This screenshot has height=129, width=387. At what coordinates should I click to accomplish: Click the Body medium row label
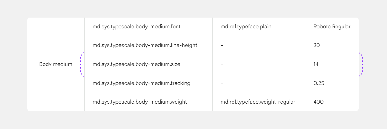tap(56, 64)
